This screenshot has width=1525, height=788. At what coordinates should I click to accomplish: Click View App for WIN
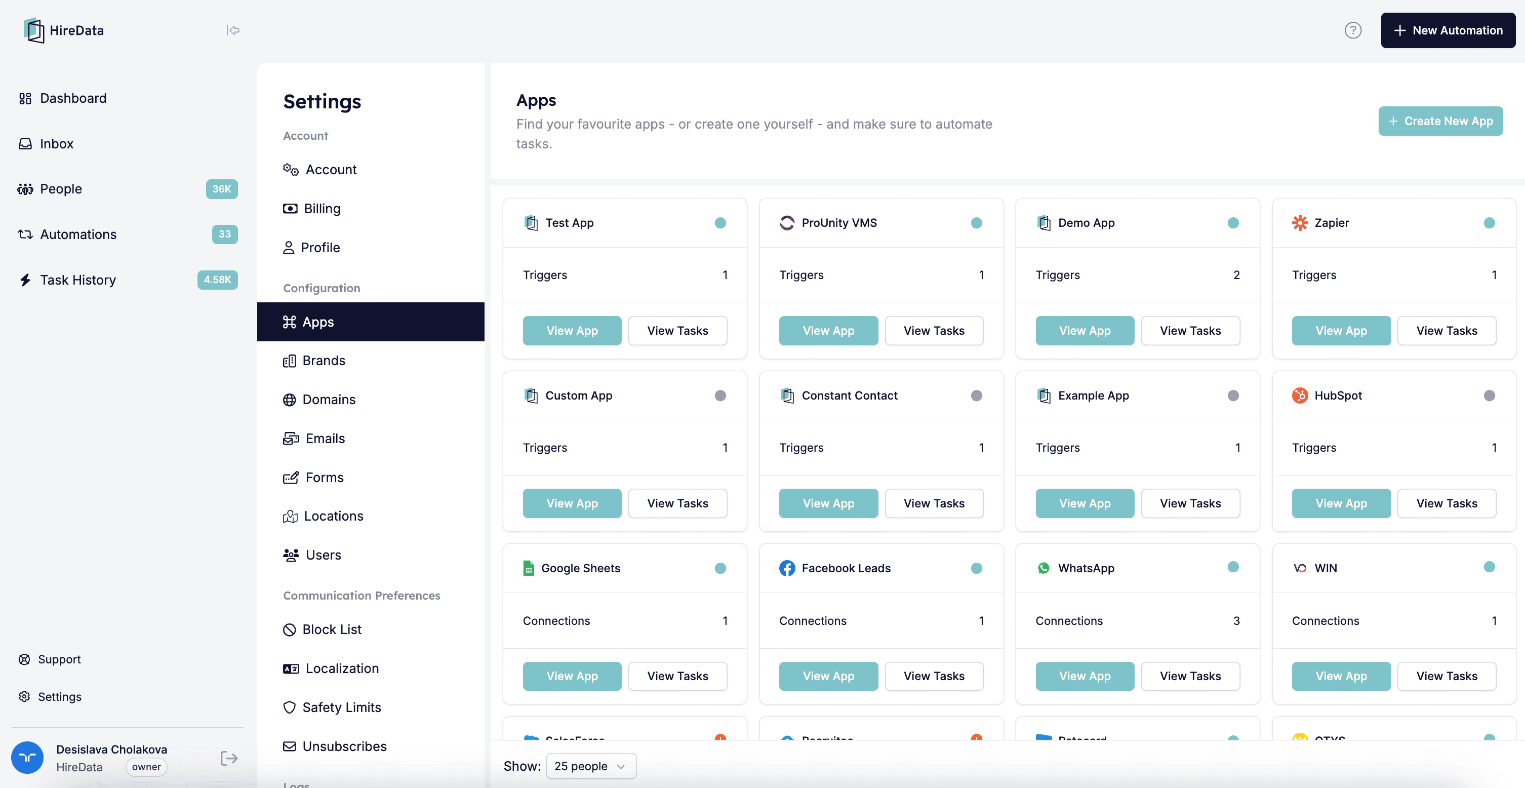pyautogui.click(x=1341, y=676)
